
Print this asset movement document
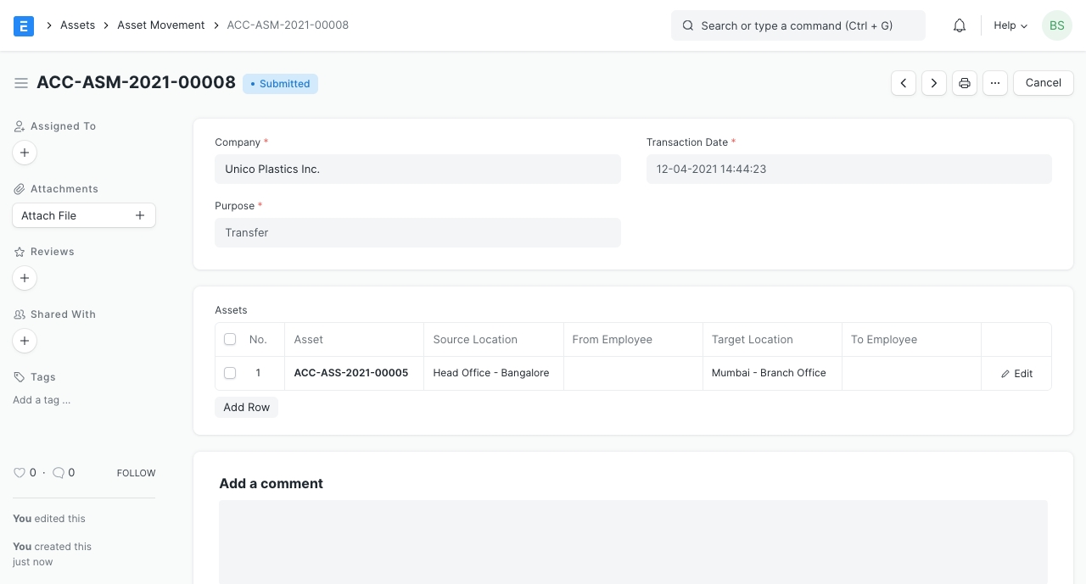click(x=965, y=83)
